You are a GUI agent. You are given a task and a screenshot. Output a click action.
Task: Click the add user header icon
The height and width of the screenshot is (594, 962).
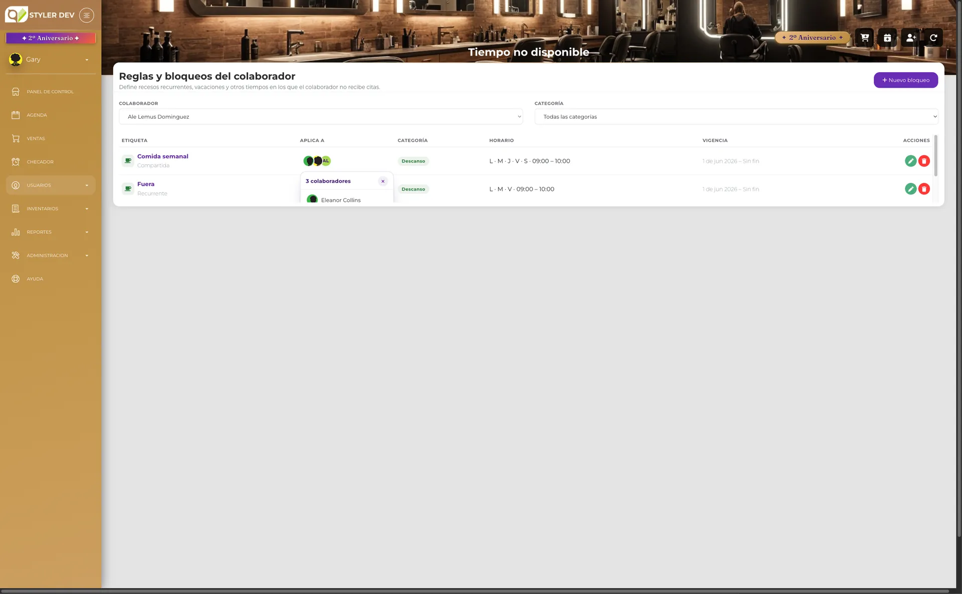[x=911, y=38]
